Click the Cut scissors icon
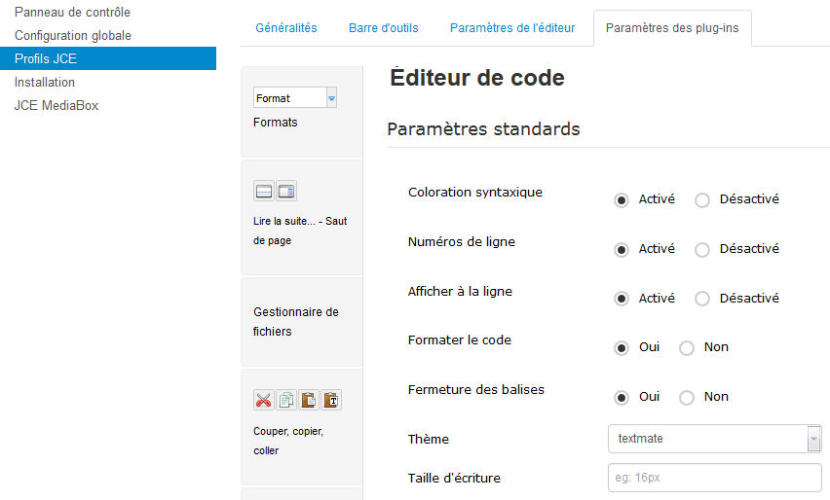This screenshot has height=500, width=830. pos(264,400)
